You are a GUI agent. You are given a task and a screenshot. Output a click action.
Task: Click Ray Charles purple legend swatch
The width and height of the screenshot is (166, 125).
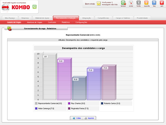click(69, 103)
